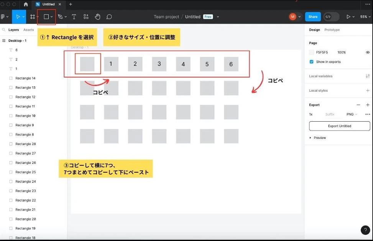Switch to the Assets tab
Screen dimensions: 373x241
(x=28, y=30)
